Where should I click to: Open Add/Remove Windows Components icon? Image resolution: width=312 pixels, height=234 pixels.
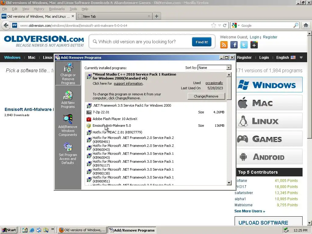[68, 125]
